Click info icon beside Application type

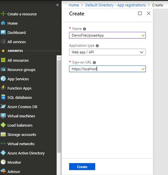97,46
